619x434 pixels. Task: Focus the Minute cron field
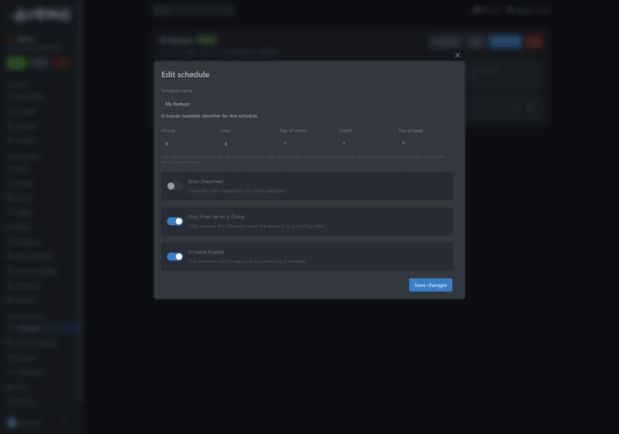point(188,144)
